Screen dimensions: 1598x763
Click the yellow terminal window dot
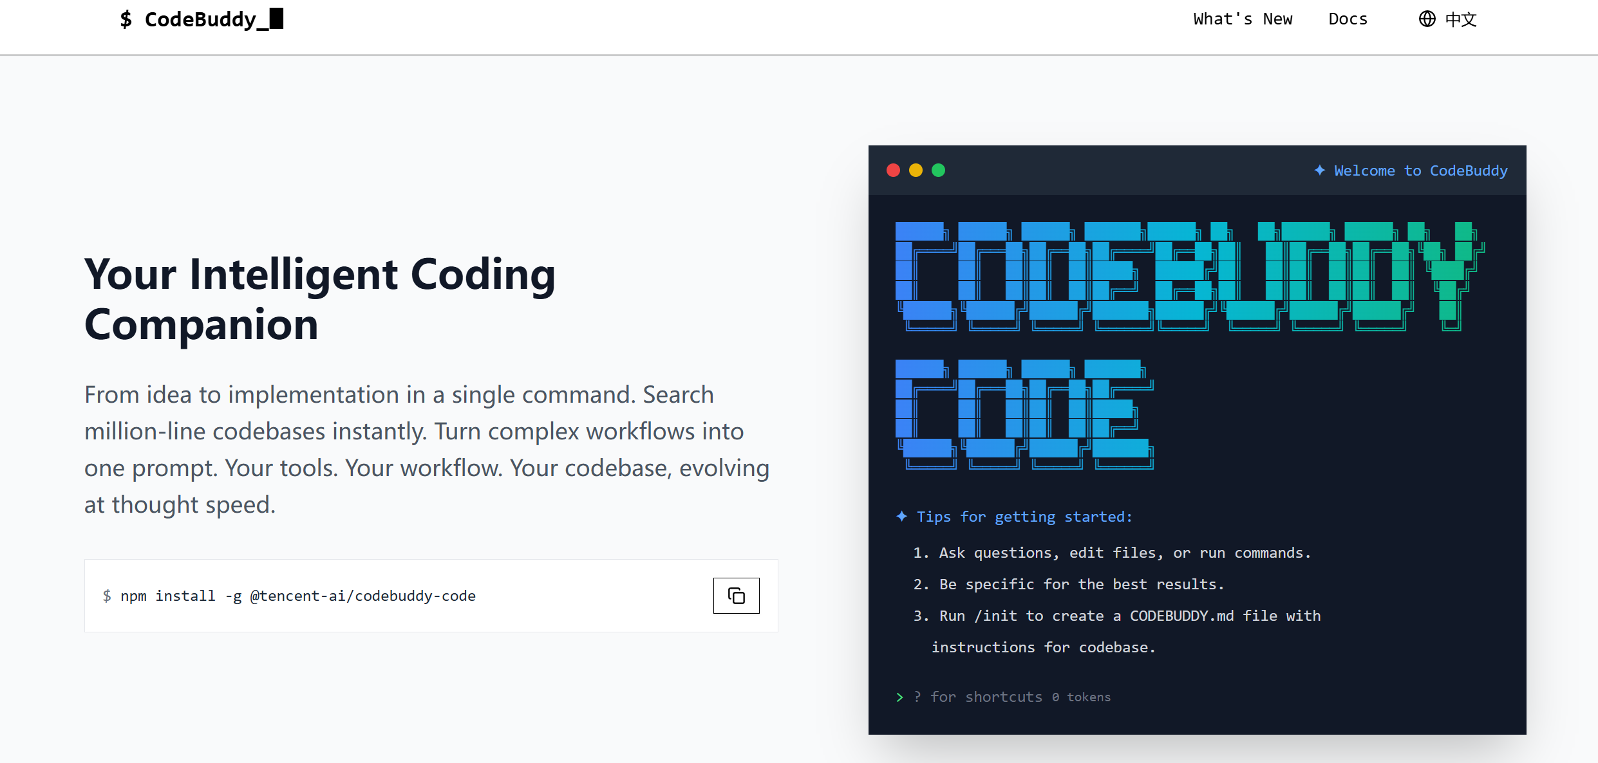pyautogui.click(x=916, y=170)
